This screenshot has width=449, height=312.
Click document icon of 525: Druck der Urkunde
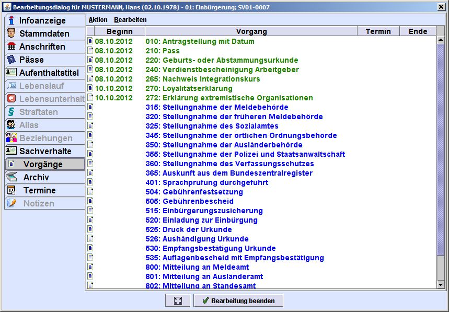tap(90, 229)
